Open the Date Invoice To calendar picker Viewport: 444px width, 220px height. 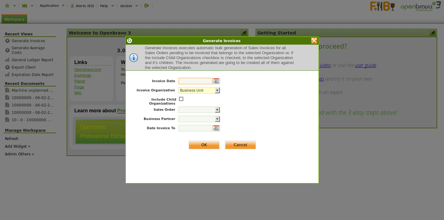(x=216, y=128)
